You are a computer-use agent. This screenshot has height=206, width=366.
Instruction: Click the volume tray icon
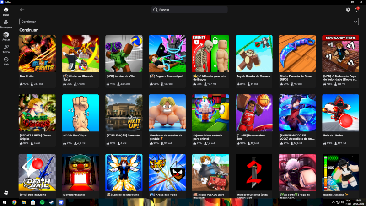pyautogui.click(x=342, y=202)
